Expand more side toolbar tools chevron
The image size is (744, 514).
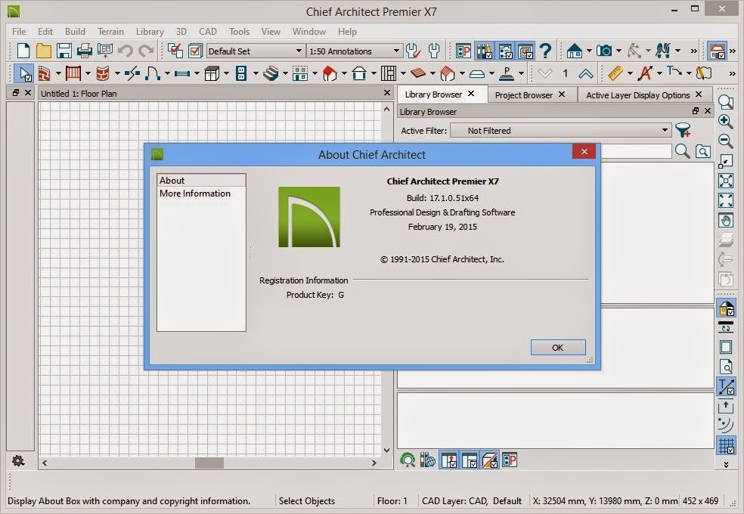[x=726, y=465]
